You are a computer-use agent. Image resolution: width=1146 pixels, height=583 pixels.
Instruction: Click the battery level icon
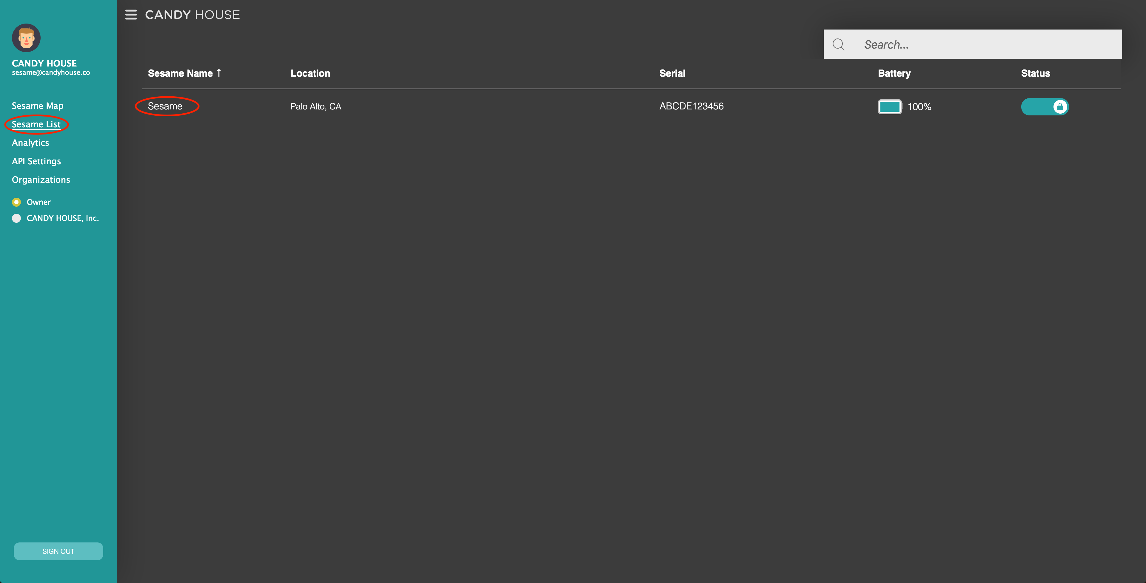click(x=890, y=107)
